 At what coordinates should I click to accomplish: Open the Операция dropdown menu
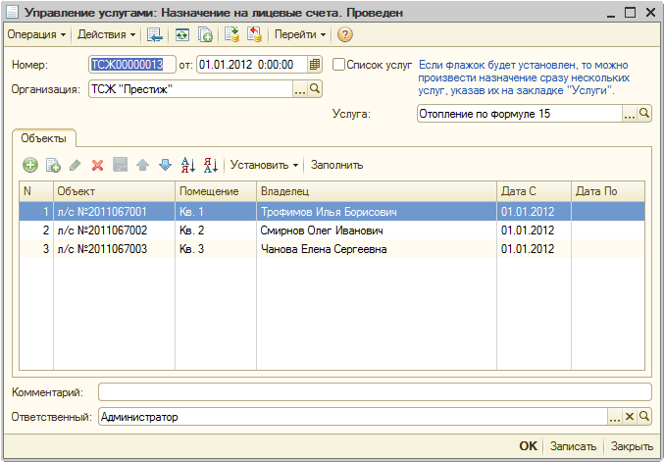(x=36, y=34)
